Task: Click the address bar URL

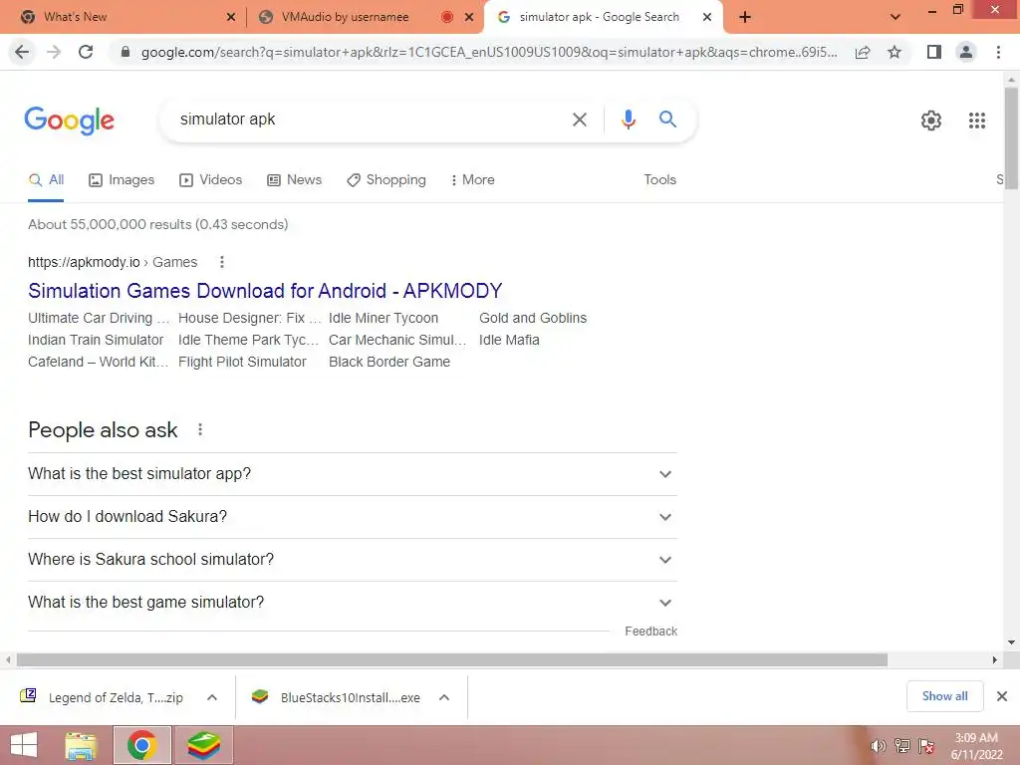Action: (488, 52)
